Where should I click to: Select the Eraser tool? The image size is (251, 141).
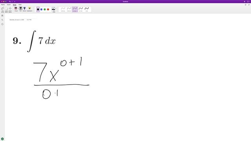16,9
